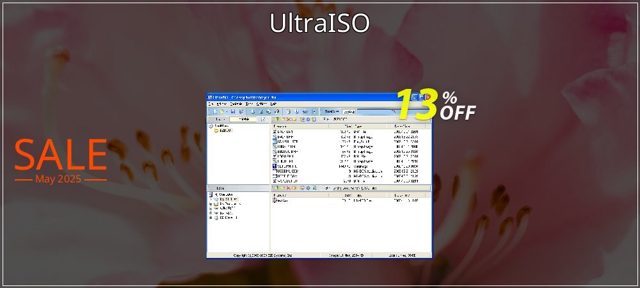Click blue gear icon in upper pane toolbar

pyautogui.click(x=308, y=119)
